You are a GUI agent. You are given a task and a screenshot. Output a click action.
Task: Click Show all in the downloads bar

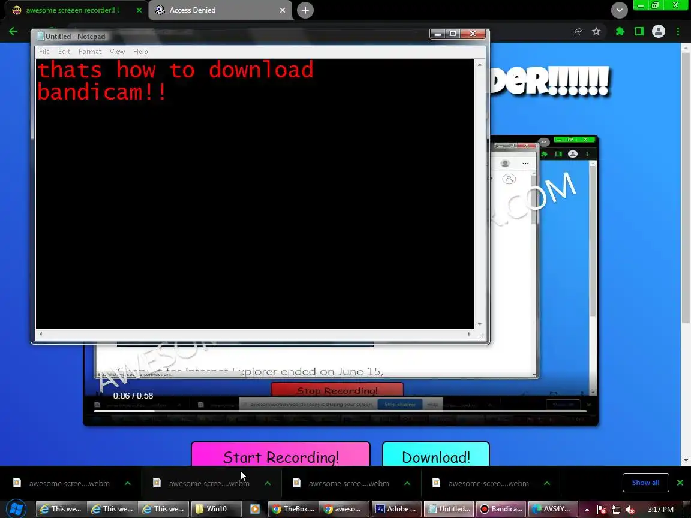tap(645, 483)
